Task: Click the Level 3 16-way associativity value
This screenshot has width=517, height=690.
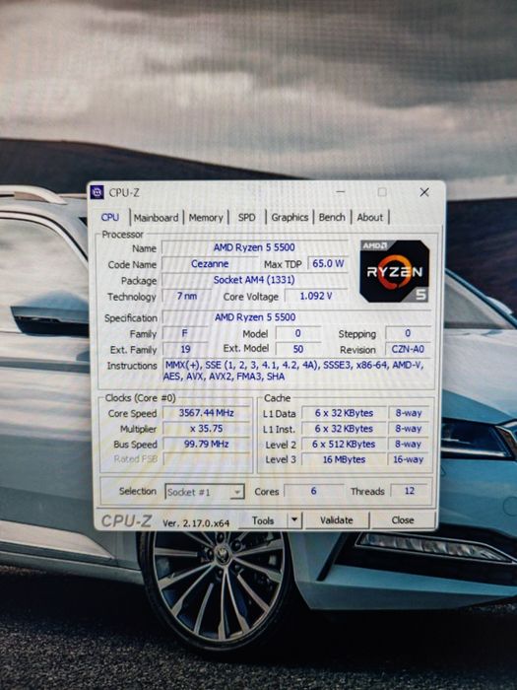Action: [x=409, y=459]
